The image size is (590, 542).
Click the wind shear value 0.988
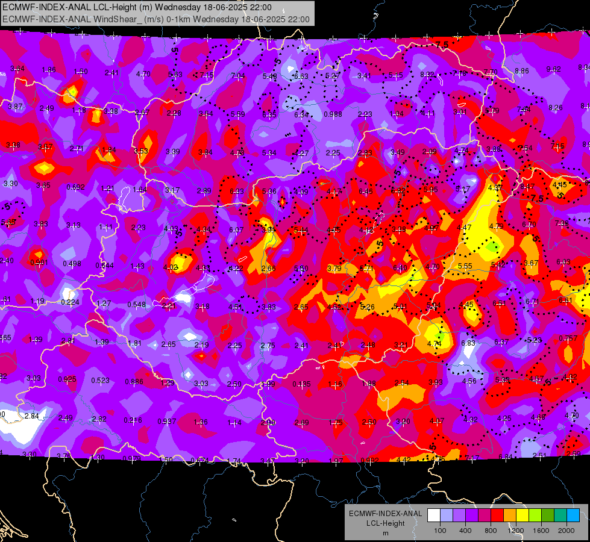tap(333, 114)
